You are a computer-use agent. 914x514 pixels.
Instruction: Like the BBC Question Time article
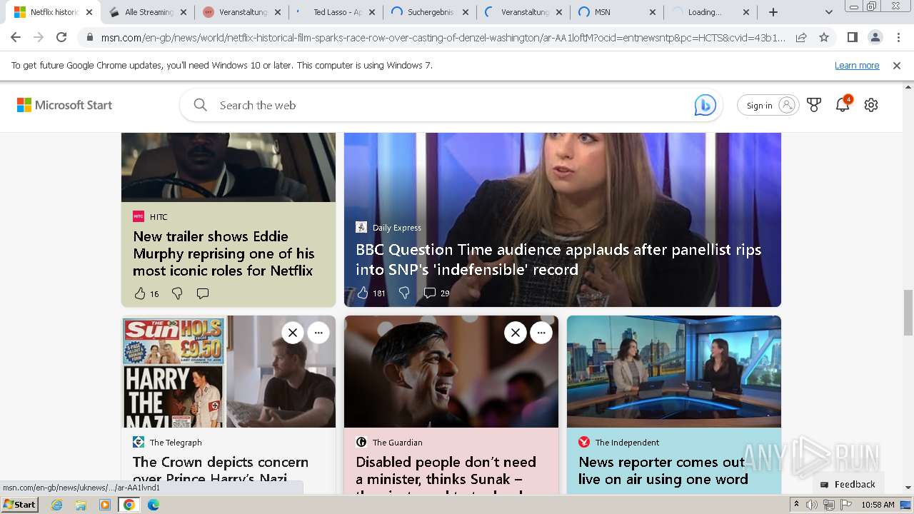[x=363, y=293]
